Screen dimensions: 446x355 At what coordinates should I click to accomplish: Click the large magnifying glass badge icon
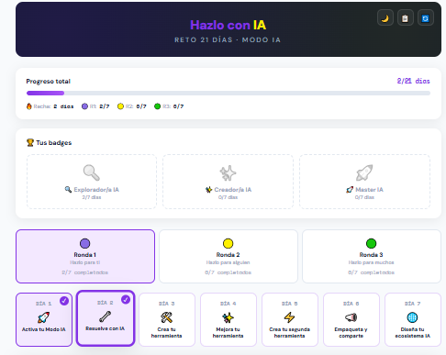tap(92, 172)
